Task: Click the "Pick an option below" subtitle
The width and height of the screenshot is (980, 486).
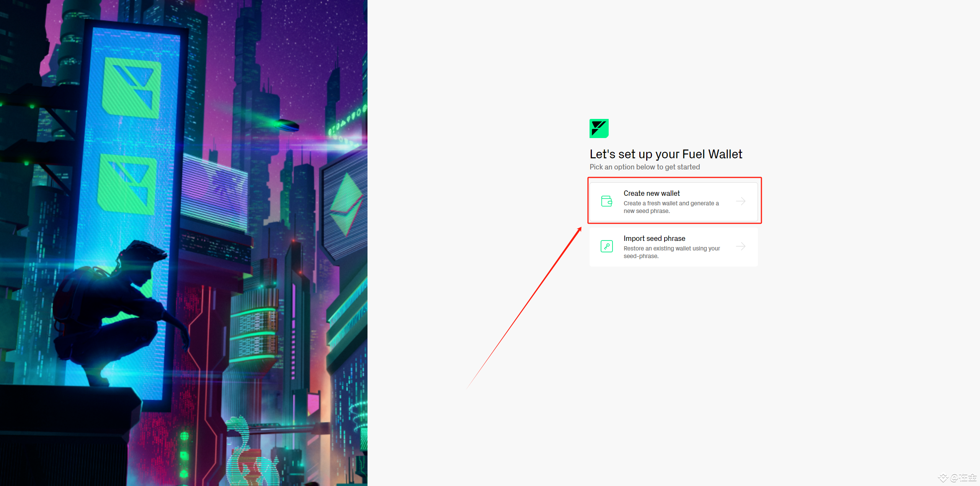Action: [644, 167]
